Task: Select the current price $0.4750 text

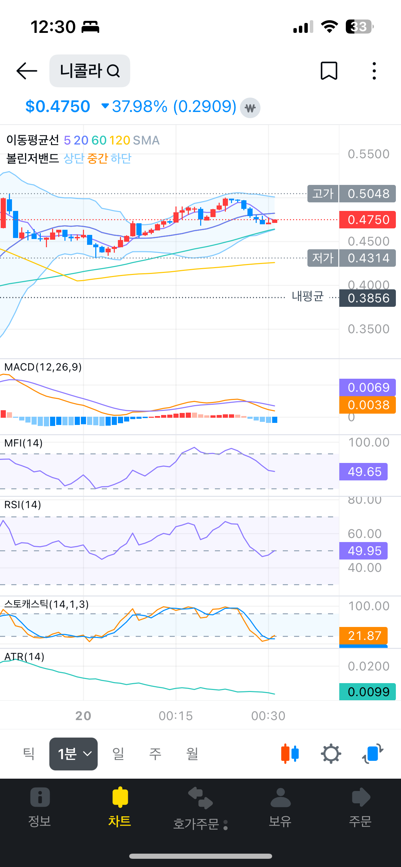Action: [x=58, y=106]
